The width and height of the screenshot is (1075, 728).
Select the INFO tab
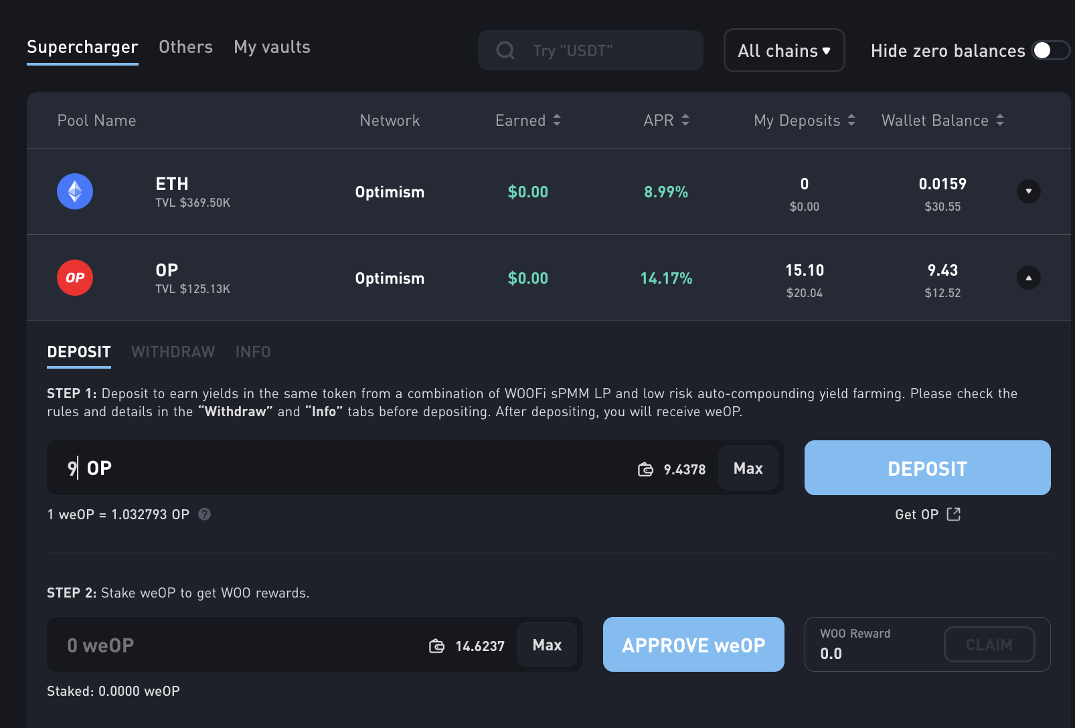[253, 352]
